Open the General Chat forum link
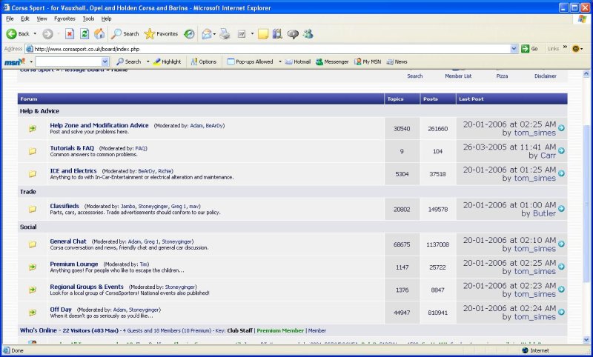 coord(68,241)
